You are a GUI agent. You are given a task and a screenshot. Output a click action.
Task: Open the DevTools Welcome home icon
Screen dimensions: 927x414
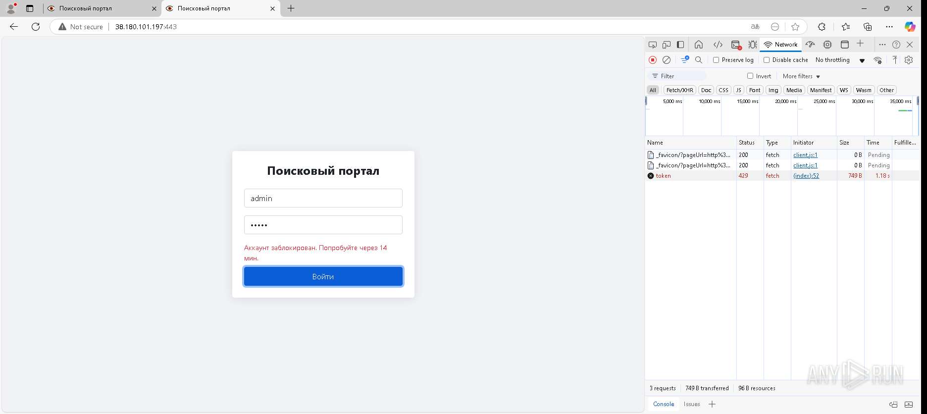pos(699,45)
